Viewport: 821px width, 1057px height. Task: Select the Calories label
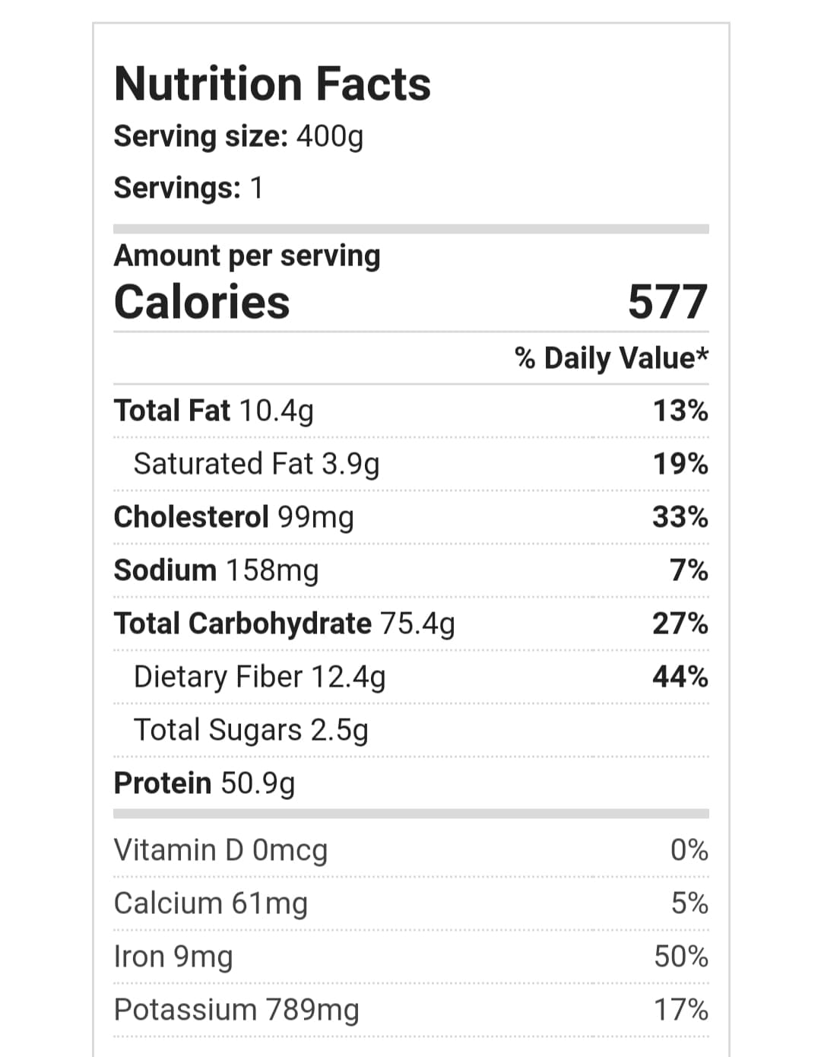[x=201, y=302]
